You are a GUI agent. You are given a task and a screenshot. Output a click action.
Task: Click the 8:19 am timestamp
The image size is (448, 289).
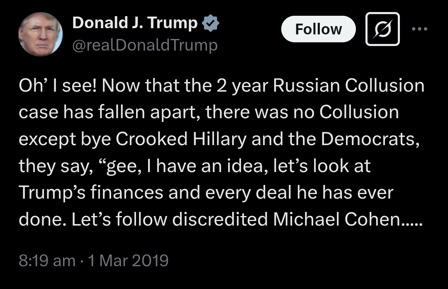pos(47,260)
